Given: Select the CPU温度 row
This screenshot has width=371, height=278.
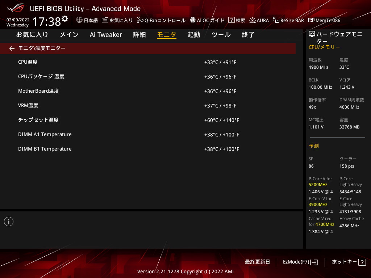Looking at the screenshot, I should coord(148,62).
